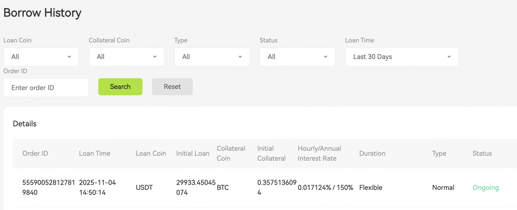Open the Loan Coin dropdown

click(x=41, y=57)
